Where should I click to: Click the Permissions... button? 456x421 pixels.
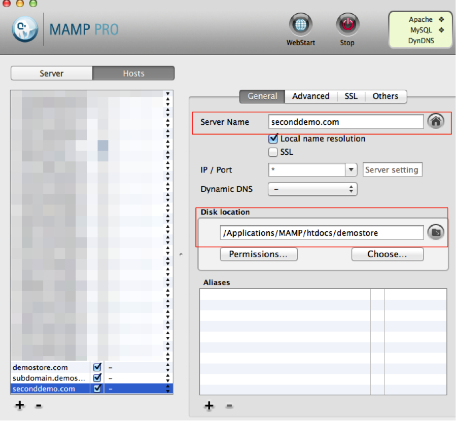[x=259, y=254]
